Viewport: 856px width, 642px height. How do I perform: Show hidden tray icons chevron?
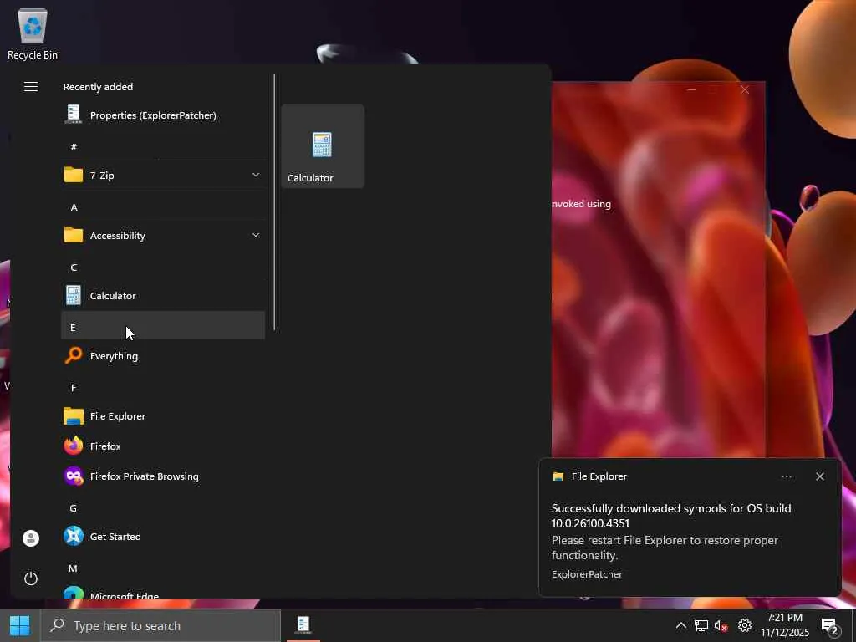pos(680,625)
